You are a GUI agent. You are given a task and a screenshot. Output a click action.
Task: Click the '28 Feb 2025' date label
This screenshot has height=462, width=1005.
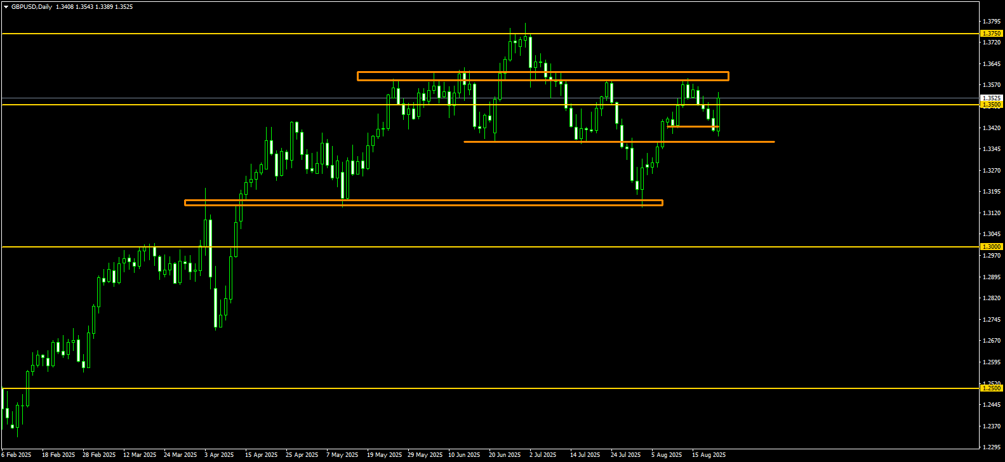pyautogui.click(x=99, y=455)
